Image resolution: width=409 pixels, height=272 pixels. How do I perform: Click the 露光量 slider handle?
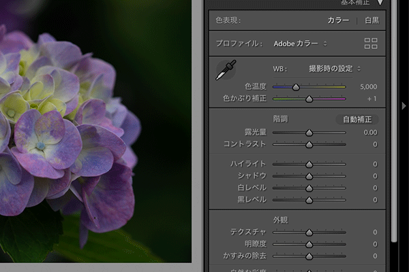pos(309,133)
